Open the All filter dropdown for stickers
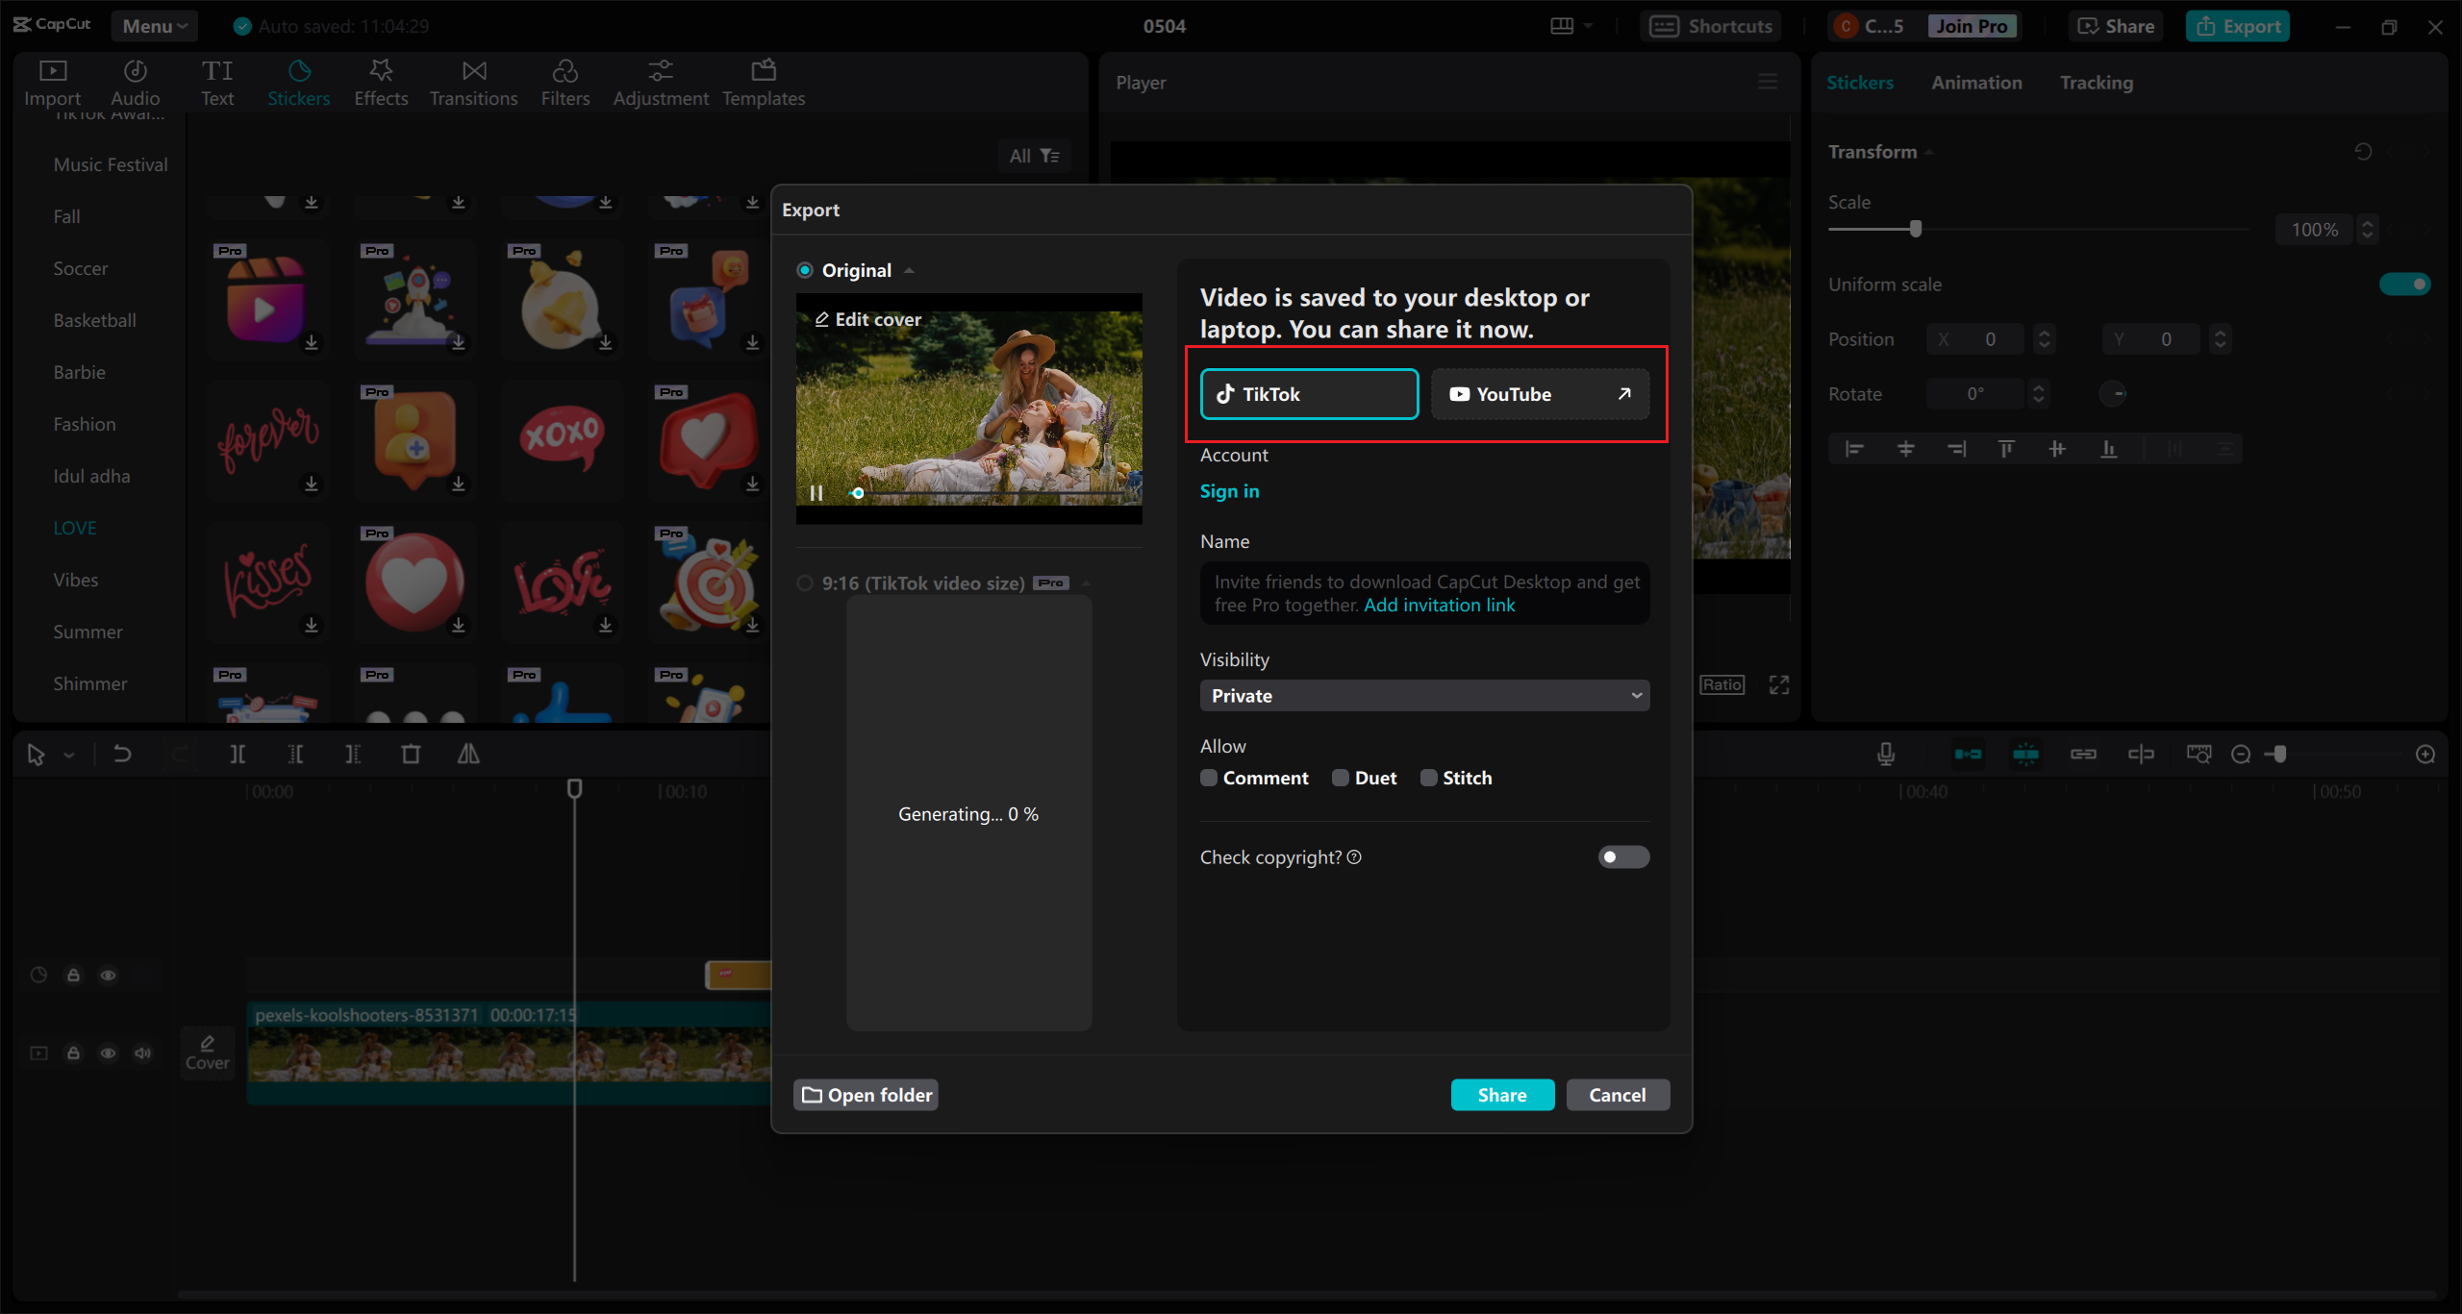Viewport: 2462px width, 1314px height. coord(1035,156)
